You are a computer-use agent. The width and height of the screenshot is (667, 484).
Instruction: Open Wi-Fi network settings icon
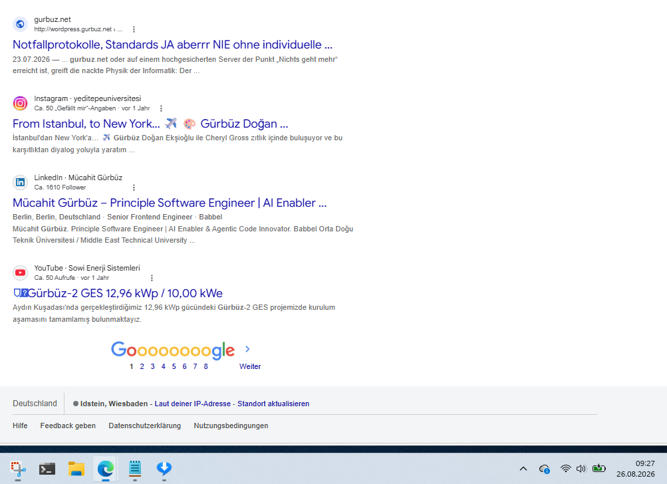coord(565,469)
